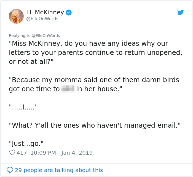The image size is (193, 177).
Task: Click the "or not at all?" line
Action: click(31, 62)
